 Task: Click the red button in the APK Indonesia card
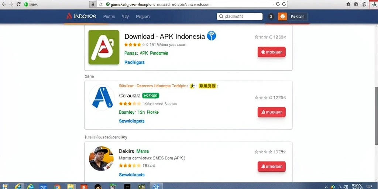click(271, 52)
